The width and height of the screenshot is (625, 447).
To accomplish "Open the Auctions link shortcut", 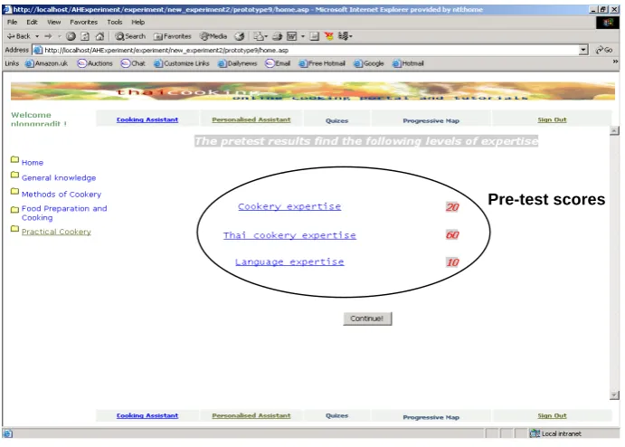I will (95, 63).
